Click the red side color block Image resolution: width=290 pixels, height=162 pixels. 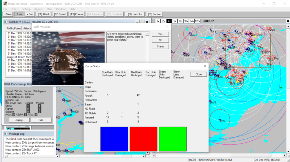click(x=144, y=139)
